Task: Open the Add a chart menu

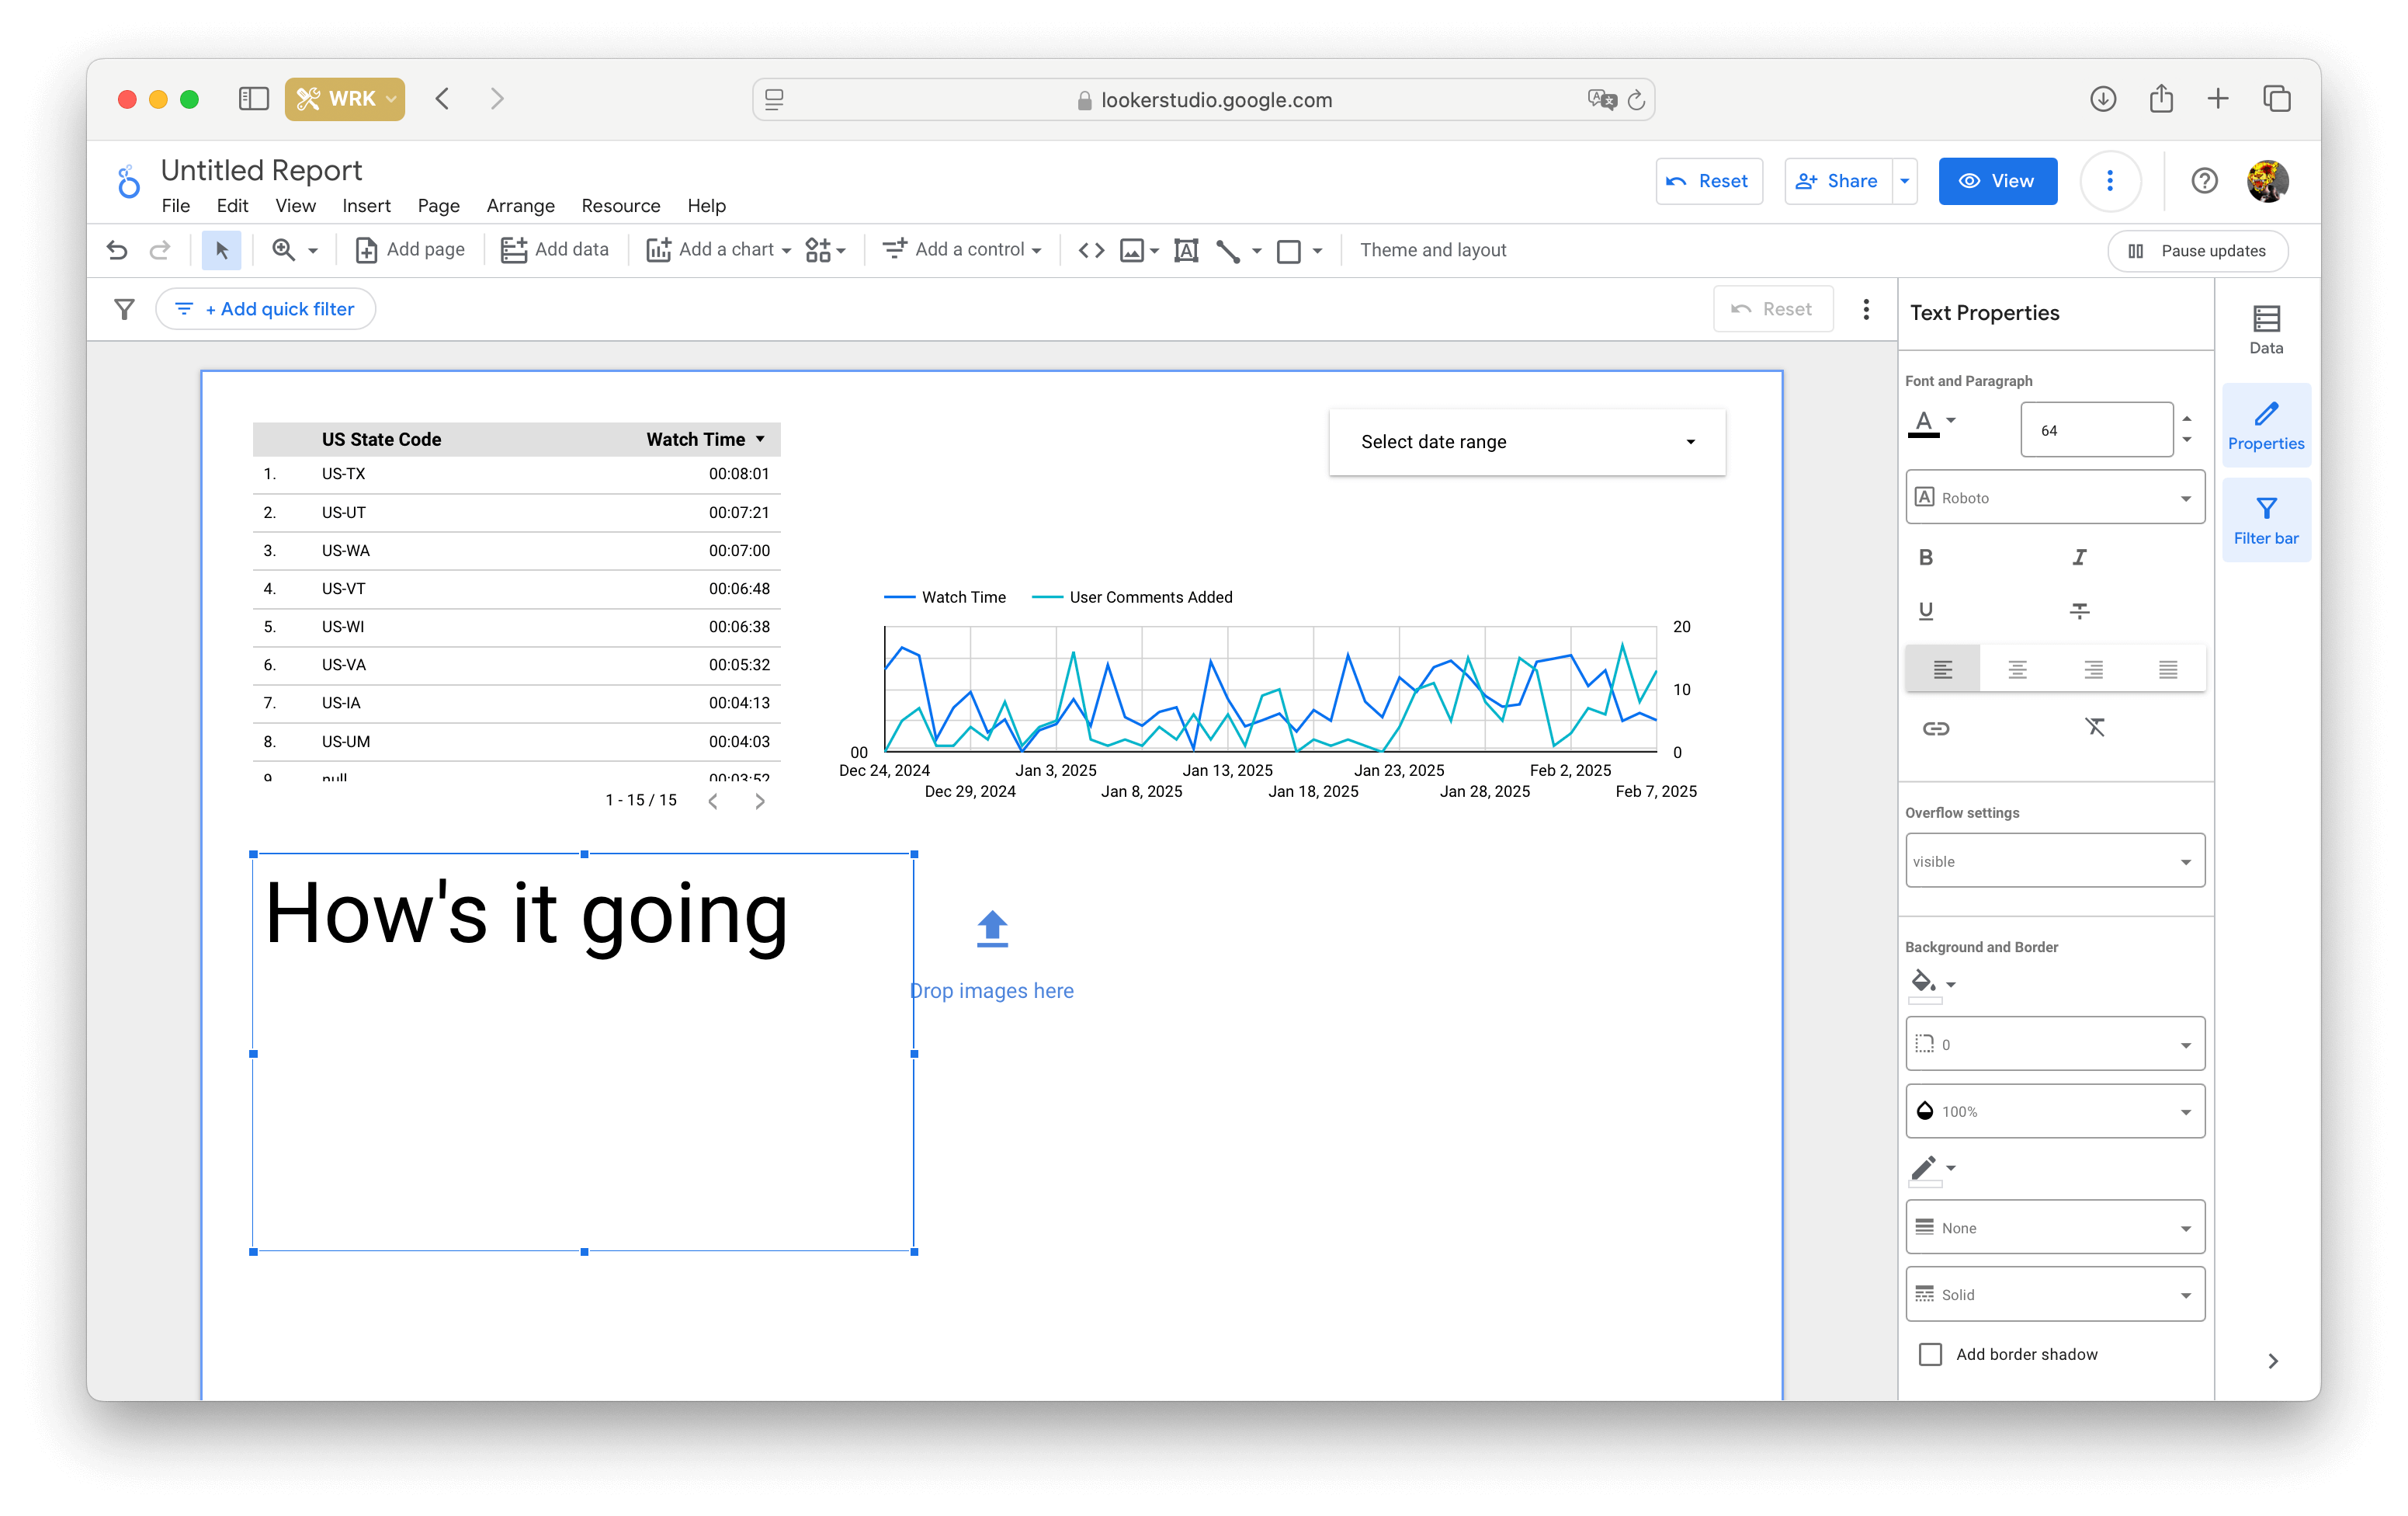Action: click(723, 250)
